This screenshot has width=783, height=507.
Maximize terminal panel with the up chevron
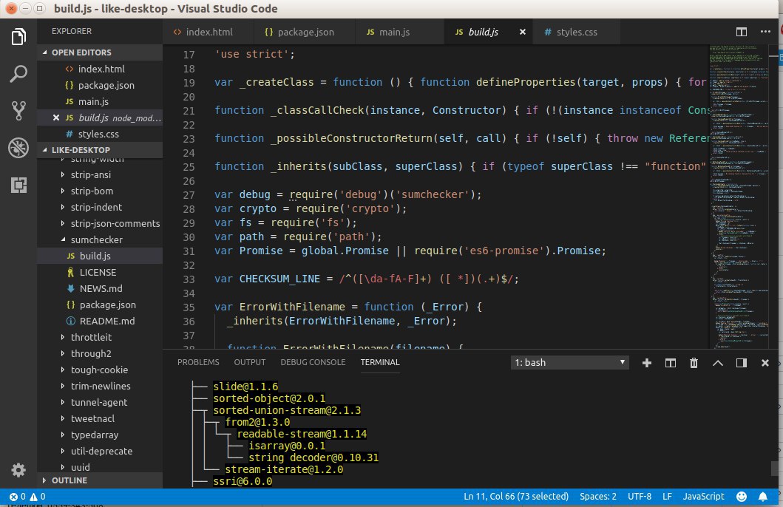click(717, 362)
